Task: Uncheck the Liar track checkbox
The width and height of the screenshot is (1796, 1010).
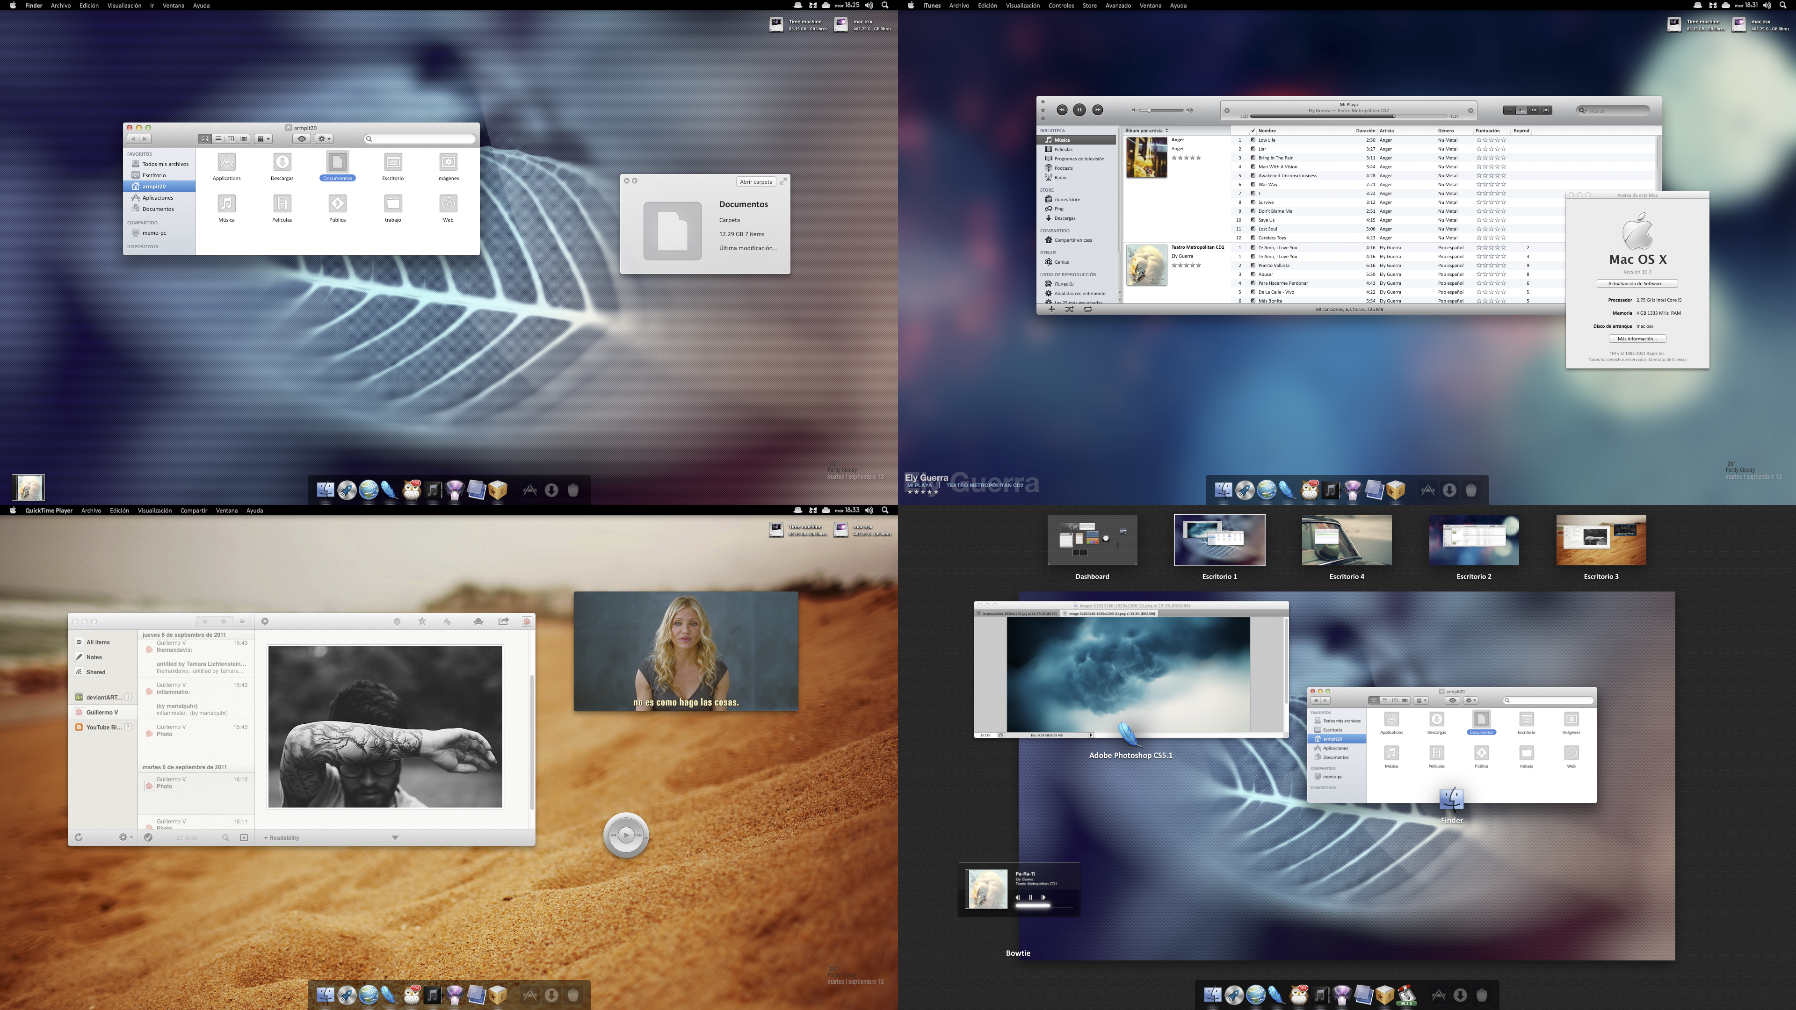Action: click(1253, 149)
